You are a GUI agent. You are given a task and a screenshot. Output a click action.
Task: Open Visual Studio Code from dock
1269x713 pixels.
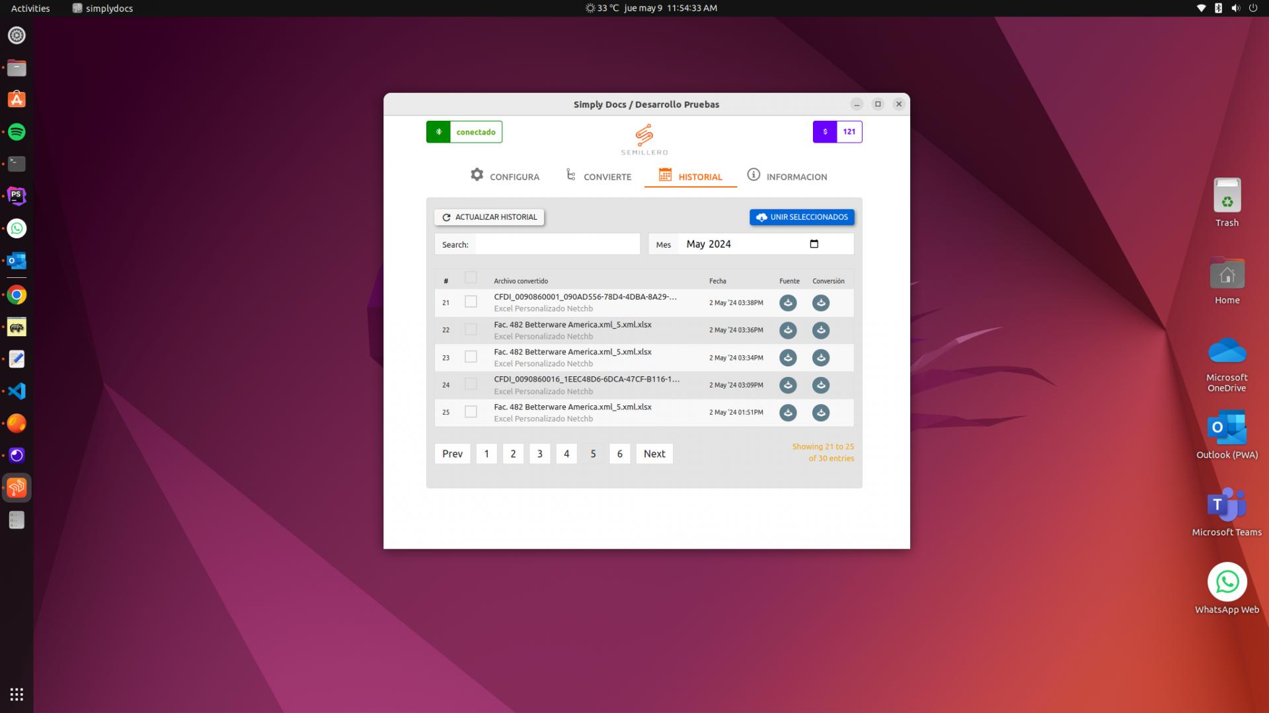coord(17,391)
